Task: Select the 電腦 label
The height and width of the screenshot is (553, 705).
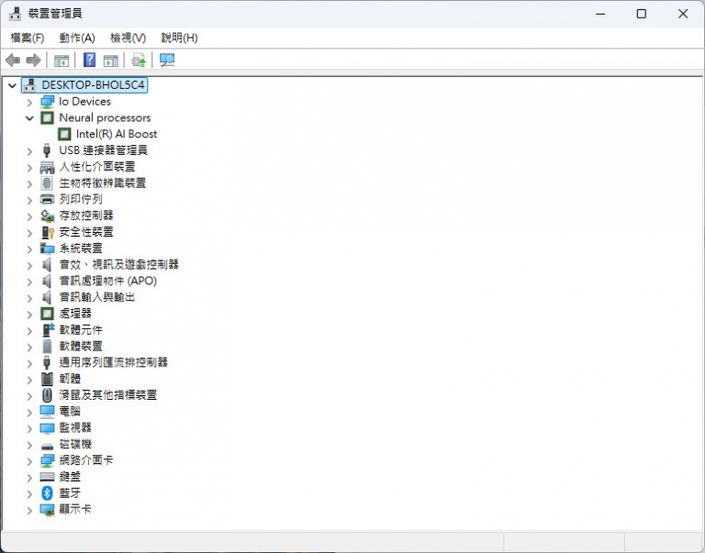Action: pos(70,411)
